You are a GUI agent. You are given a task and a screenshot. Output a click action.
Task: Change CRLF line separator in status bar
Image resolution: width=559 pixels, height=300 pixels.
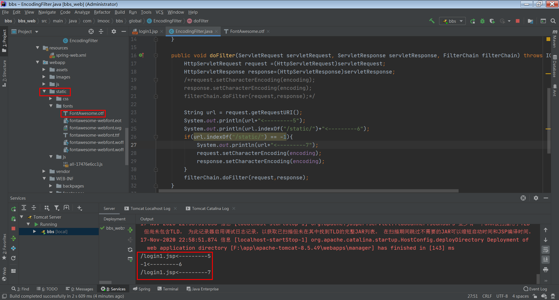(x=487, y=296)
